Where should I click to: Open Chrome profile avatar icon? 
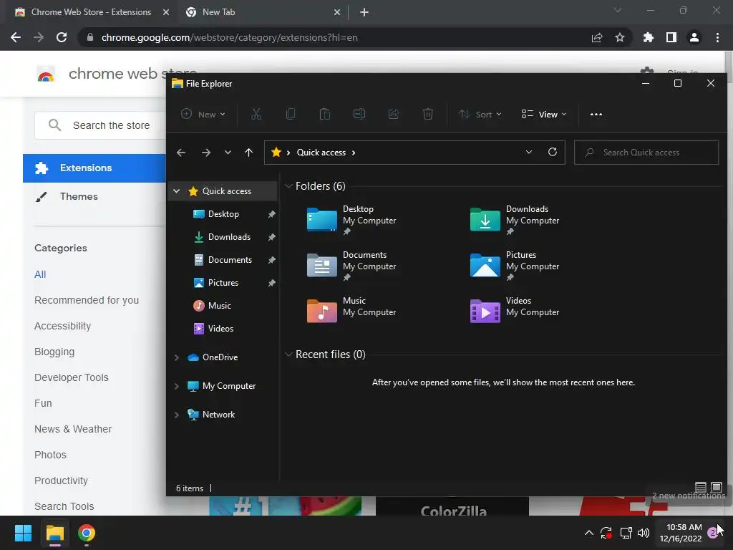tap(694, 37)
